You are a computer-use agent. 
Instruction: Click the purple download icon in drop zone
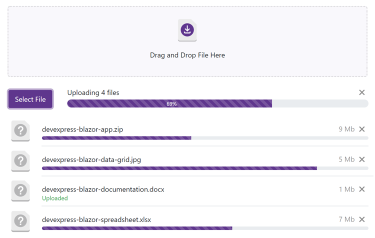187,30
